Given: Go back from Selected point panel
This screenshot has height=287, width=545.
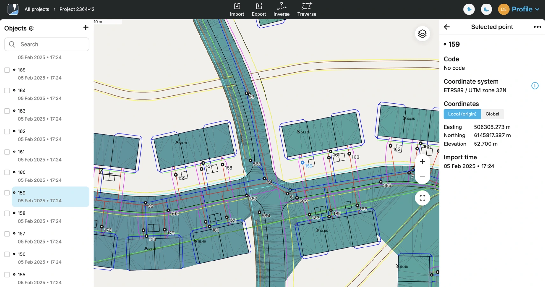Looking at the screenshot, I should point(447,27).
